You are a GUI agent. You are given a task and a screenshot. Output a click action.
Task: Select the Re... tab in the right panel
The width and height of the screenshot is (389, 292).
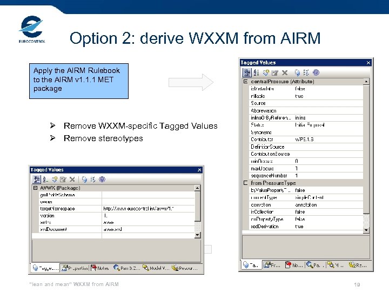tap(358, 265)
